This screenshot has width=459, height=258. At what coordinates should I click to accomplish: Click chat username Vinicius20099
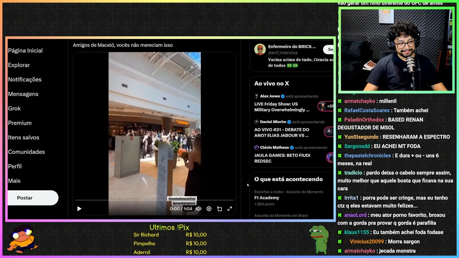point(367,242)
